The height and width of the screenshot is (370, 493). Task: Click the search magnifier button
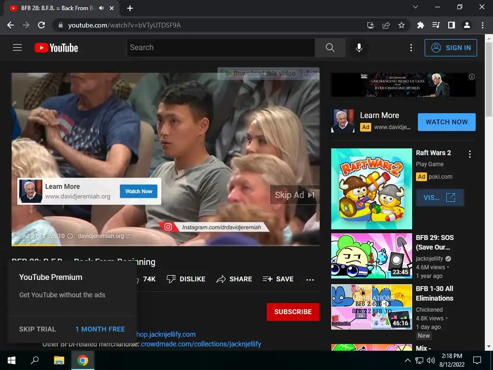[x=330, y=48]
